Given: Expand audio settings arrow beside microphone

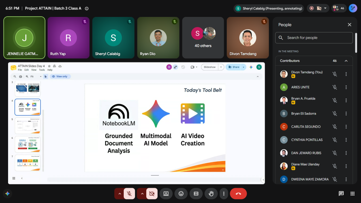Looking at the screenshot, I should pos(120,193).
